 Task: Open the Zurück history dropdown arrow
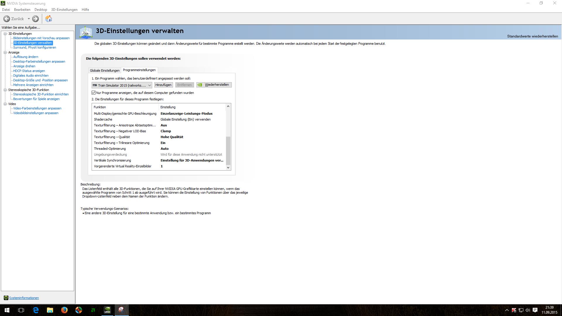pyautogui.click(x=29, y=19)
